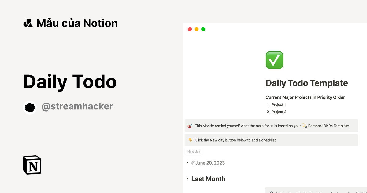Viewport: 367px width, 193px height.
Task: Expand the @June 20, 2023 toggle
Action: (x=187, y=163)
